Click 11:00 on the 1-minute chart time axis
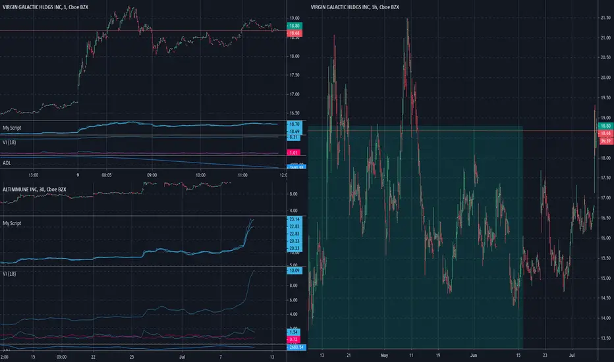Screen dimensions: 614x362 click(x=242, y=175)
